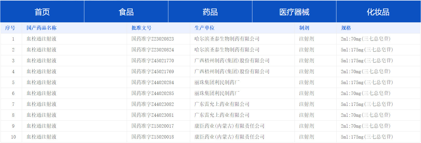Open 血栓通注射液 in row 9

click(42, 126)
